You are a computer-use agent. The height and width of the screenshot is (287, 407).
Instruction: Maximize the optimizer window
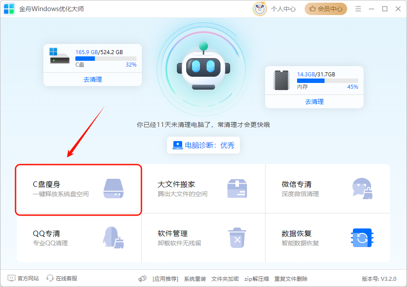(x=385, y=9)
